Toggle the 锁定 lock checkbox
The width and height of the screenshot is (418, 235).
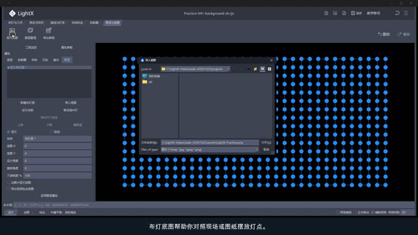click(51, 132)
